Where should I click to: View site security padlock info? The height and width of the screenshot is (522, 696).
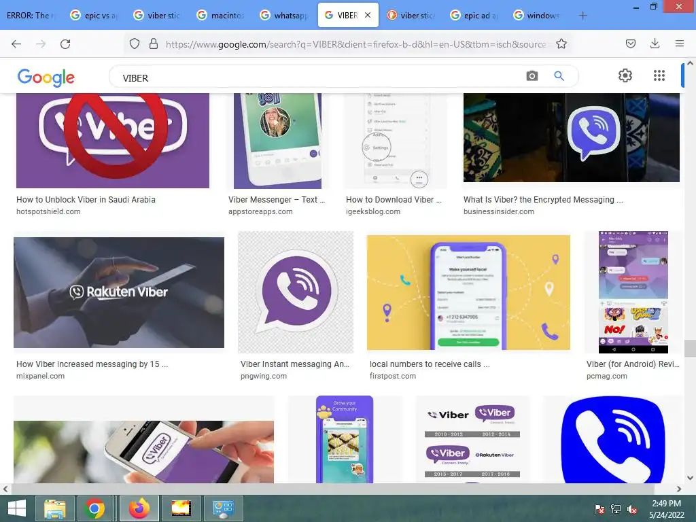coord(154,43)
